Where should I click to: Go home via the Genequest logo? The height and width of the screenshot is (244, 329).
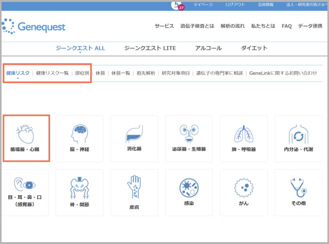33,26
